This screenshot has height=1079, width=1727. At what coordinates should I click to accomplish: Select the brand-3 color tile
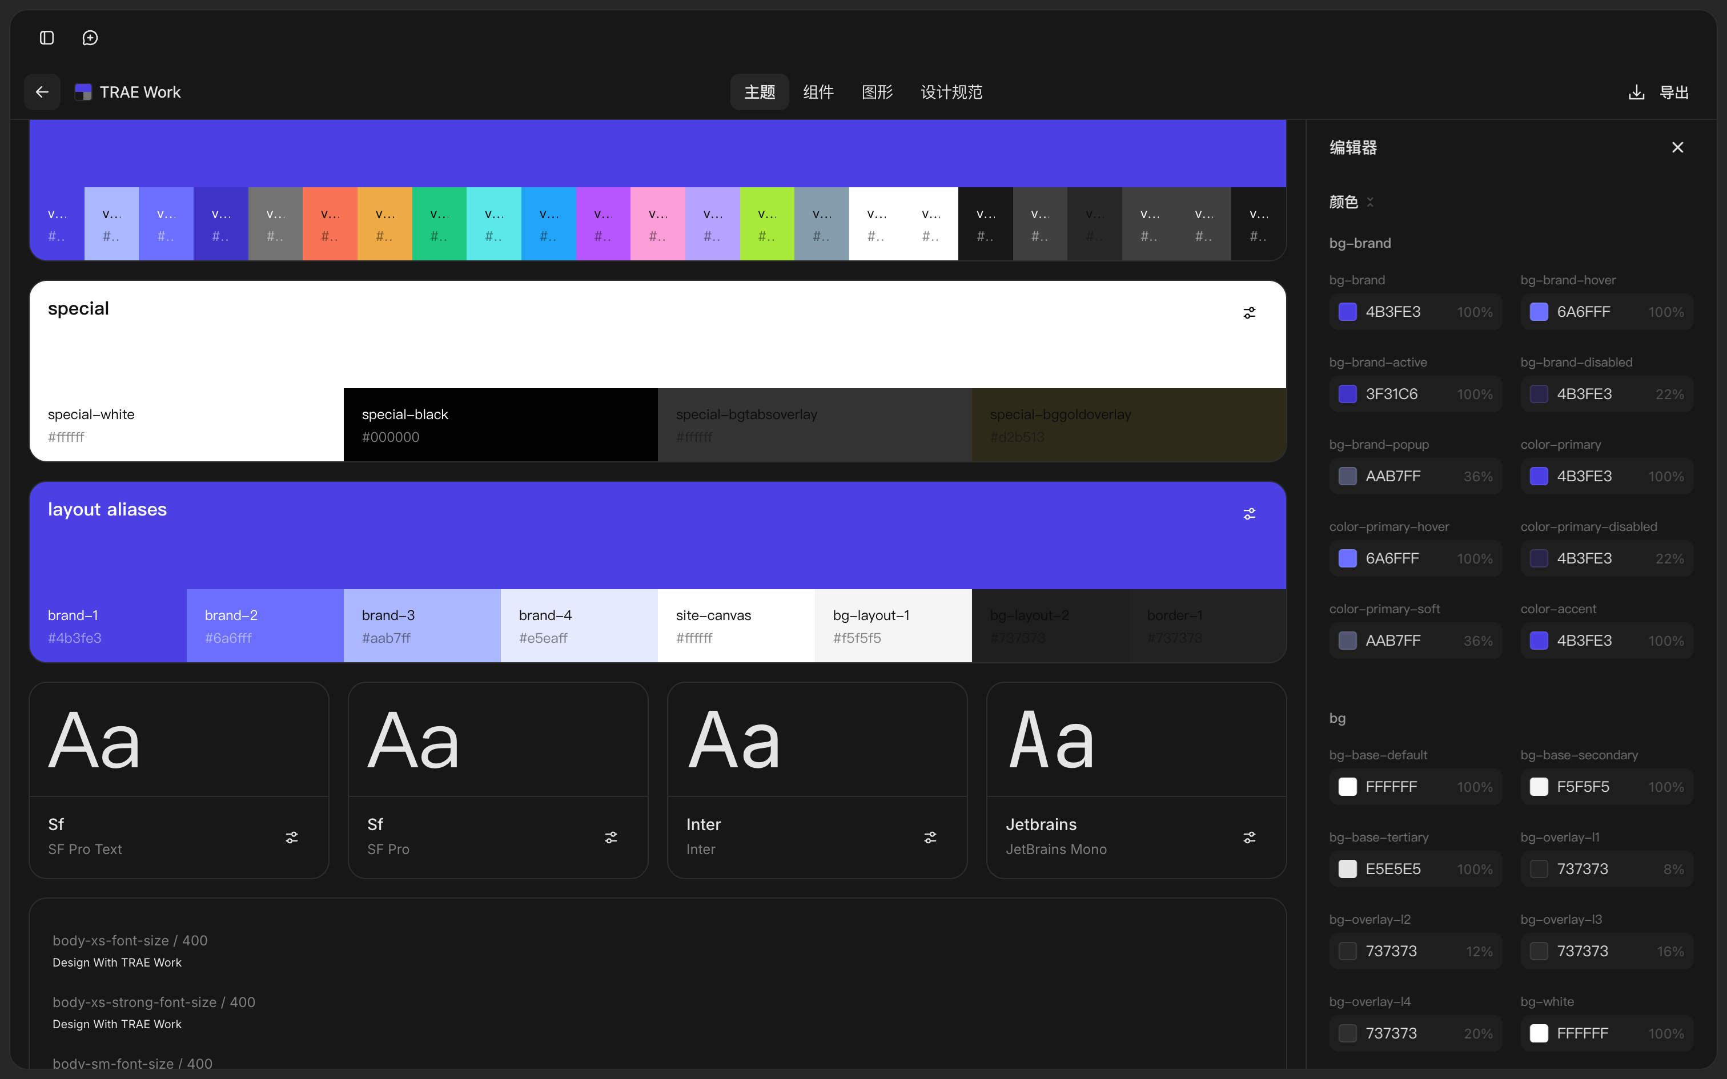[422, 626]
